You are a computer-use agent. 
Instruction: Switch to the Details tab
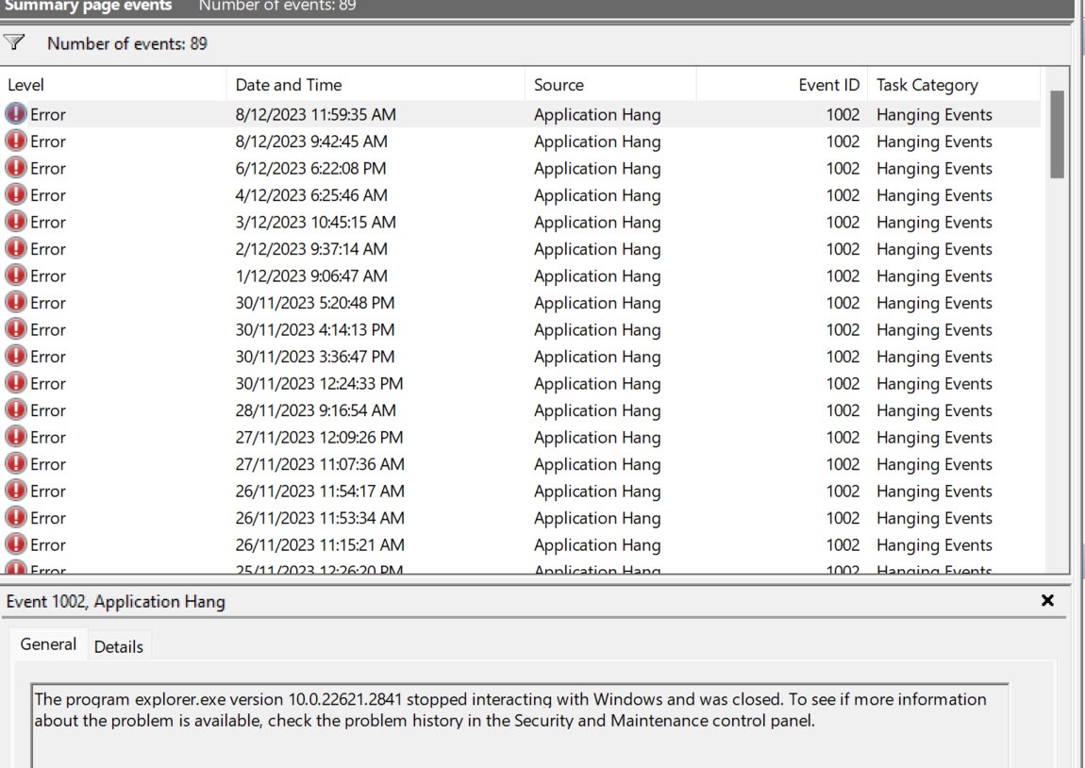point(118,647)
